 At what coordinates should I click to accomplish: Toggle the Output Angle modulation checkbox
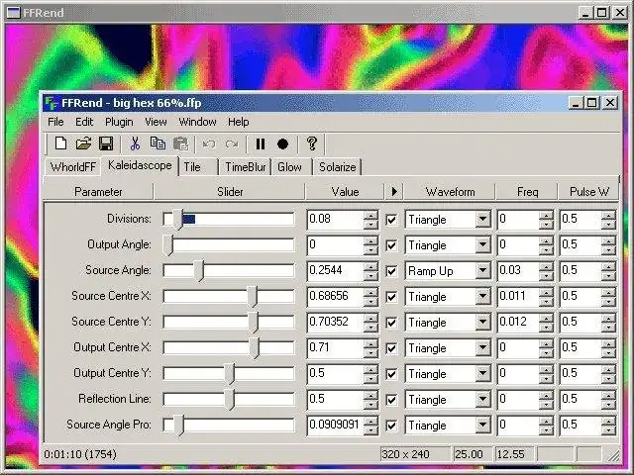391,245
